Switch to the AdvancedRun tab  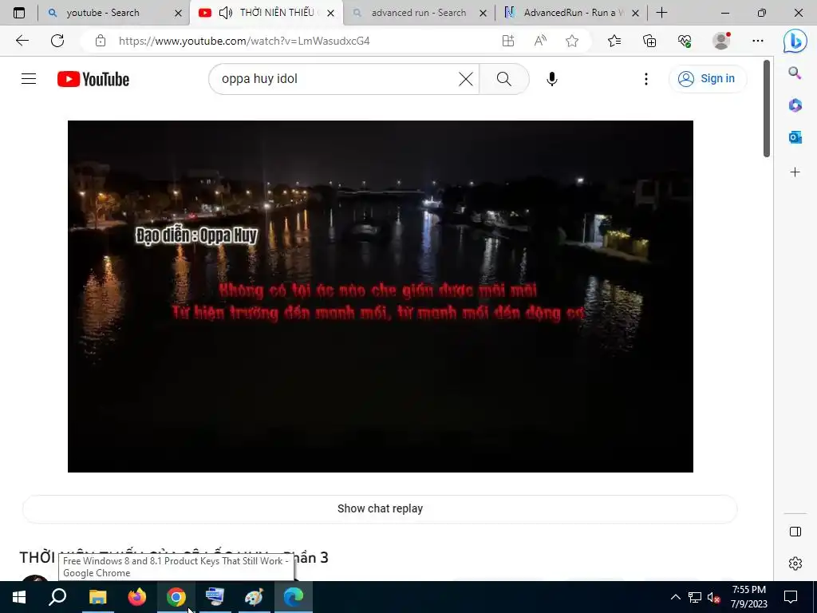[x=573, y=13]
